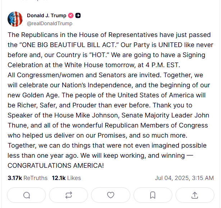Open the share upload icon

(x=194, y=195)
